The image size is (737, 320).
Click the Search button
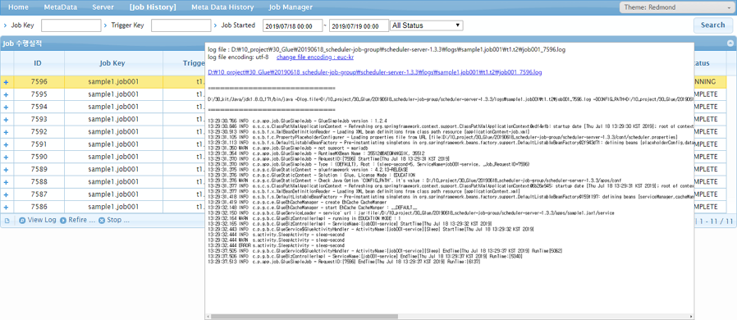tap(712, 25)
